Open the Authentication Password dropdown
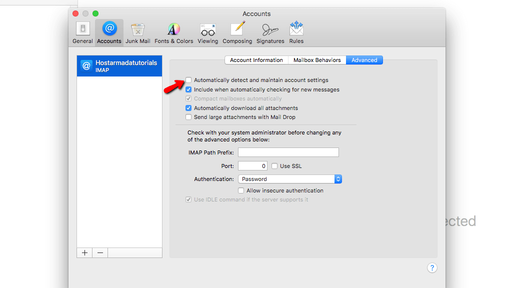Screen dimensions: 512x288 click(x=290, y=179)
